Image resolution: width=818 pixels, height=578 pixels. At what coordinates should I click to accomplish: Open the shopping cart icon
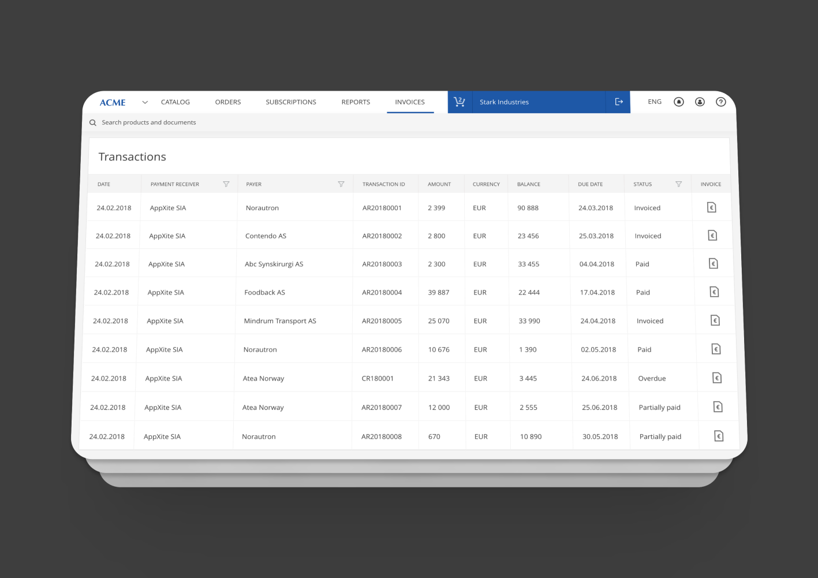pos(460,102)
